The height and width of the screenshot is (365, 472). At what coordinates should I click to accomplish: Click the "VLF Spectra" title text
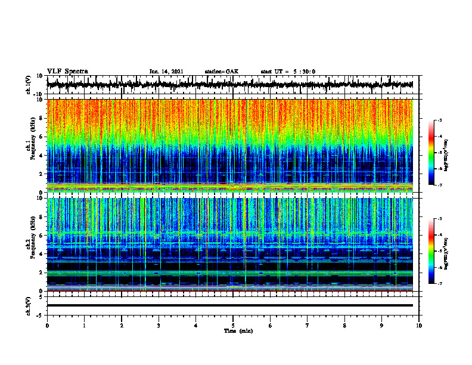[67, 72]
